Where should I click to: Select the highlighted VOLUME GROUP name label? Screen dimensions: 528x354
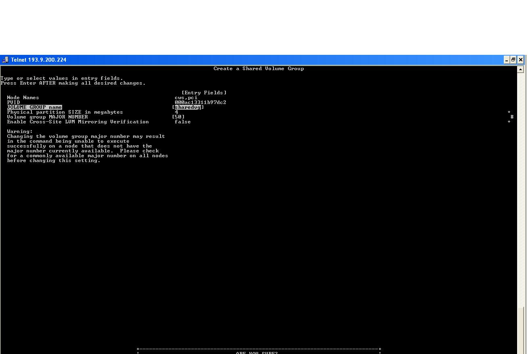coord(34,107)
